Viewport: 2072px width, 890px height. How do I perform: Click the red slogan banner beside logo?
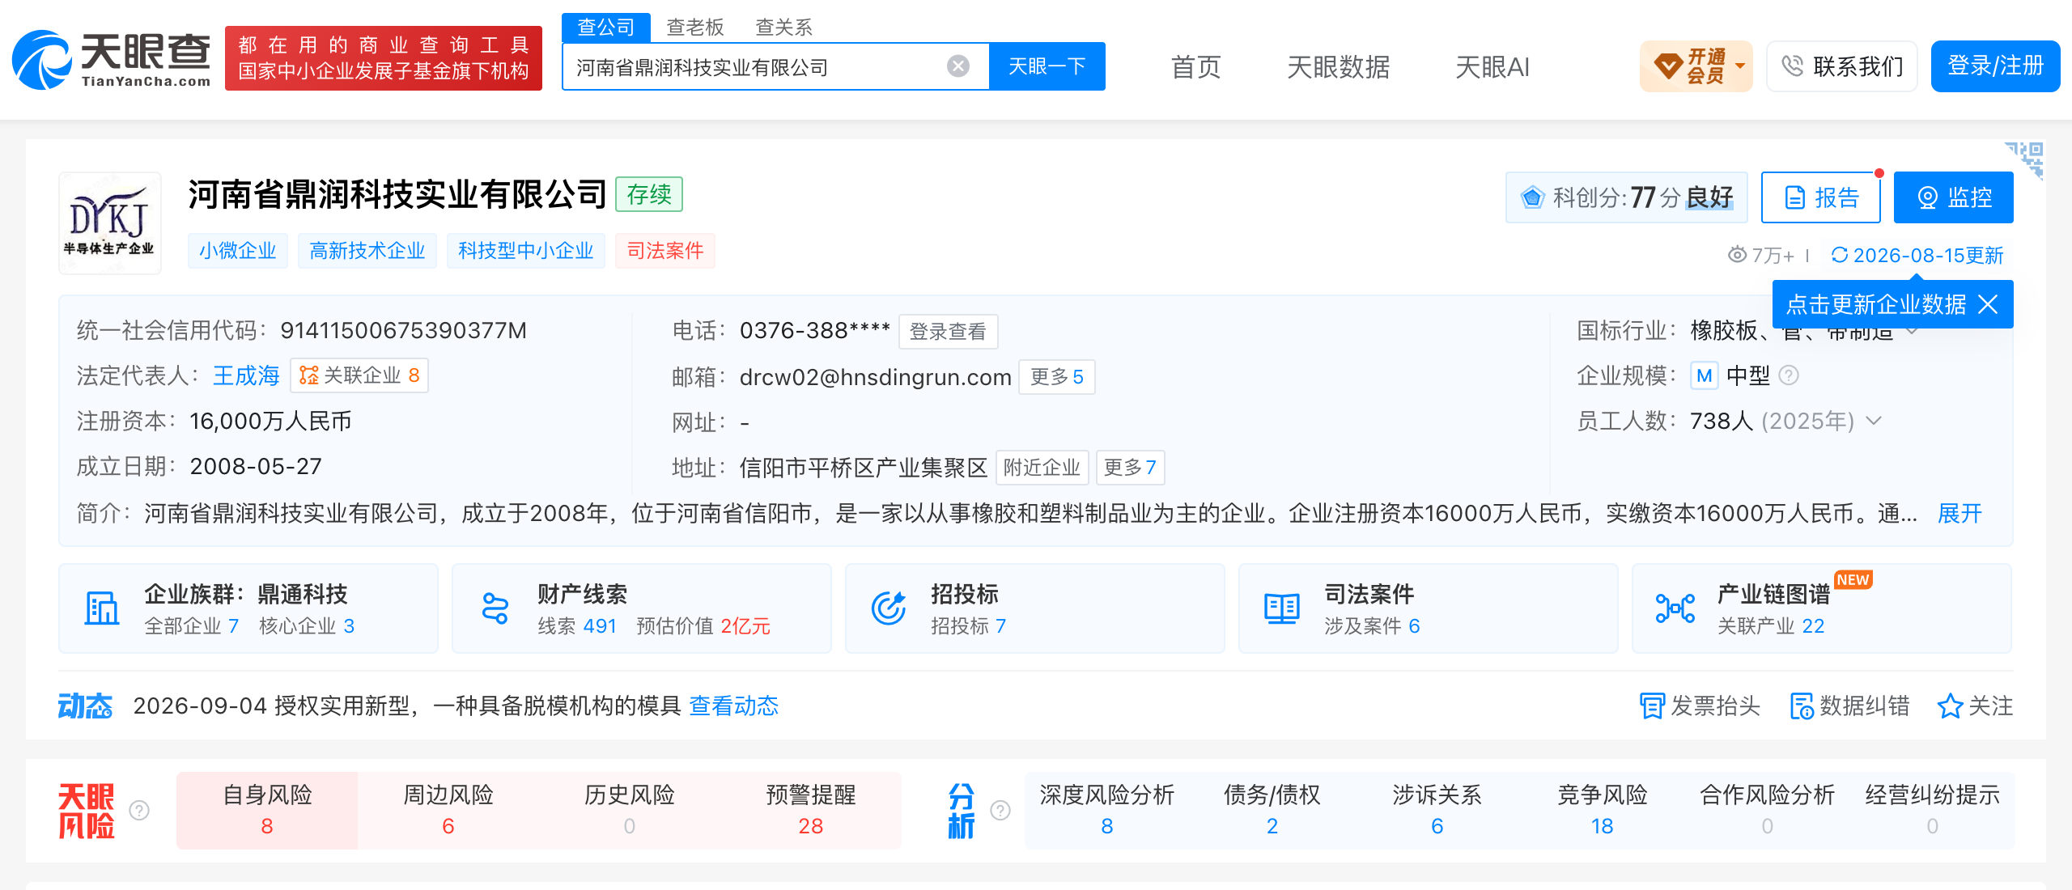[x=384, y=58]
